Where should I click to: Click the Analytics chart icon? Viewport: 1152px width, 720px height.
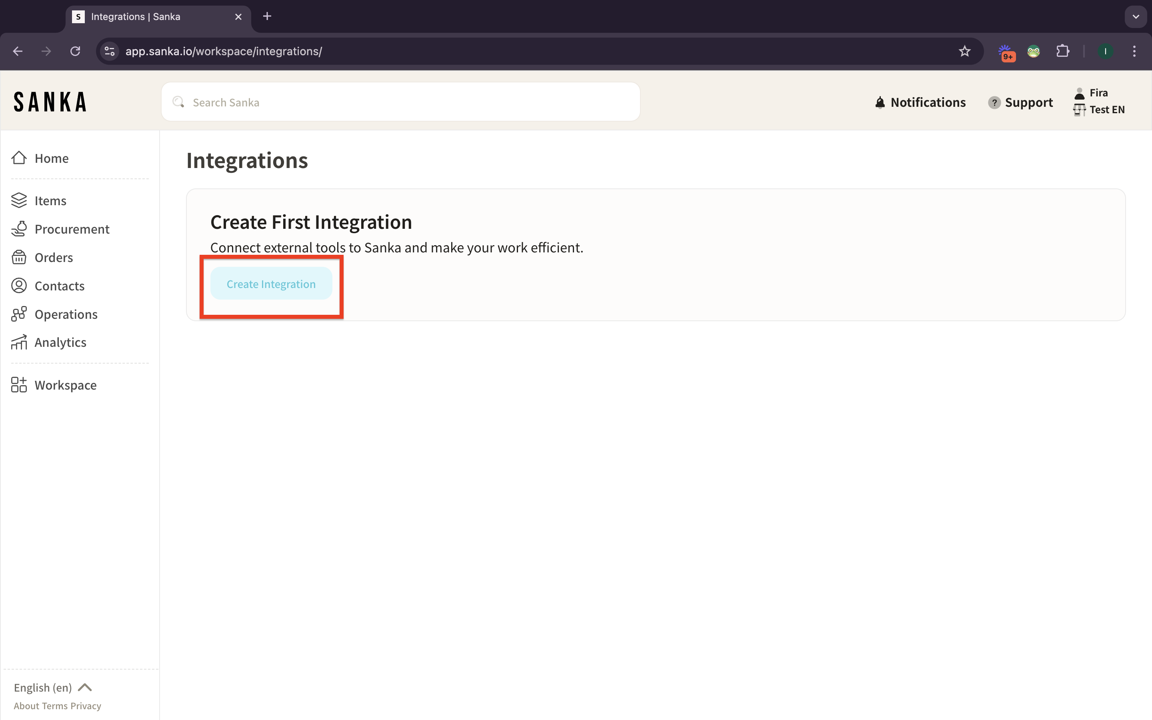(x=19, y=342)
